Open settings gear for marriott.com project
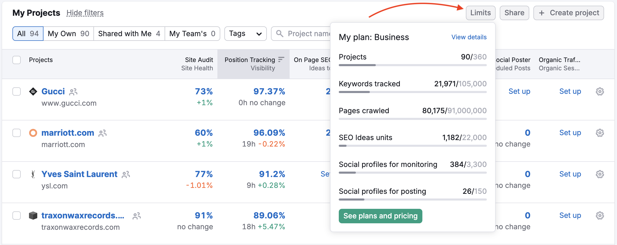This screenshot has height=245, width=617. point(600,133)
